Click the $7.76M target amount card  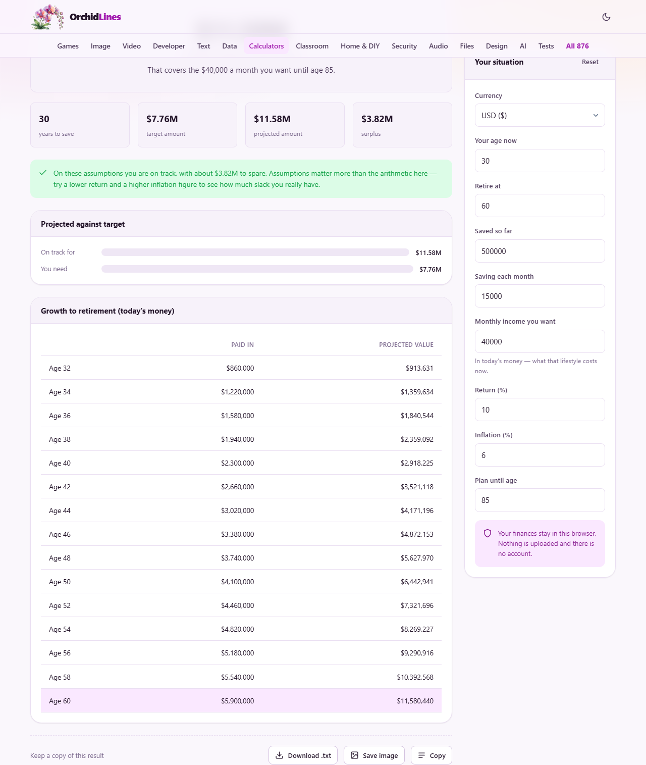coord(187,125)
